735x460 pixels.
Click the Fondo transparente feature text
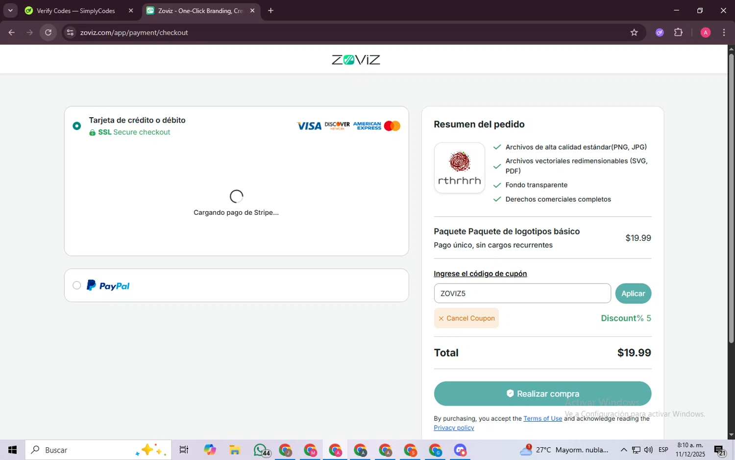537,185
